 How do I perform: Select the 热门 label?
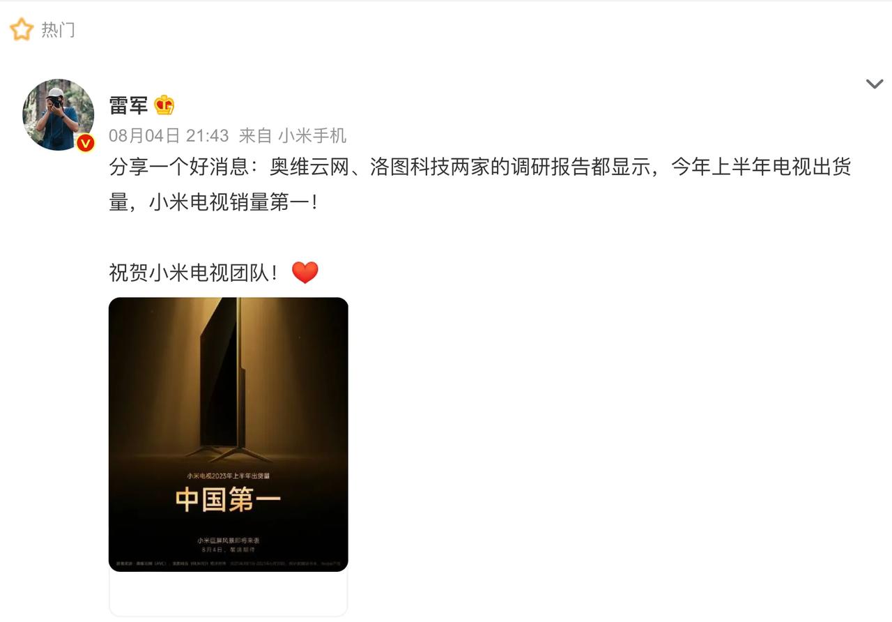(58, 30)
